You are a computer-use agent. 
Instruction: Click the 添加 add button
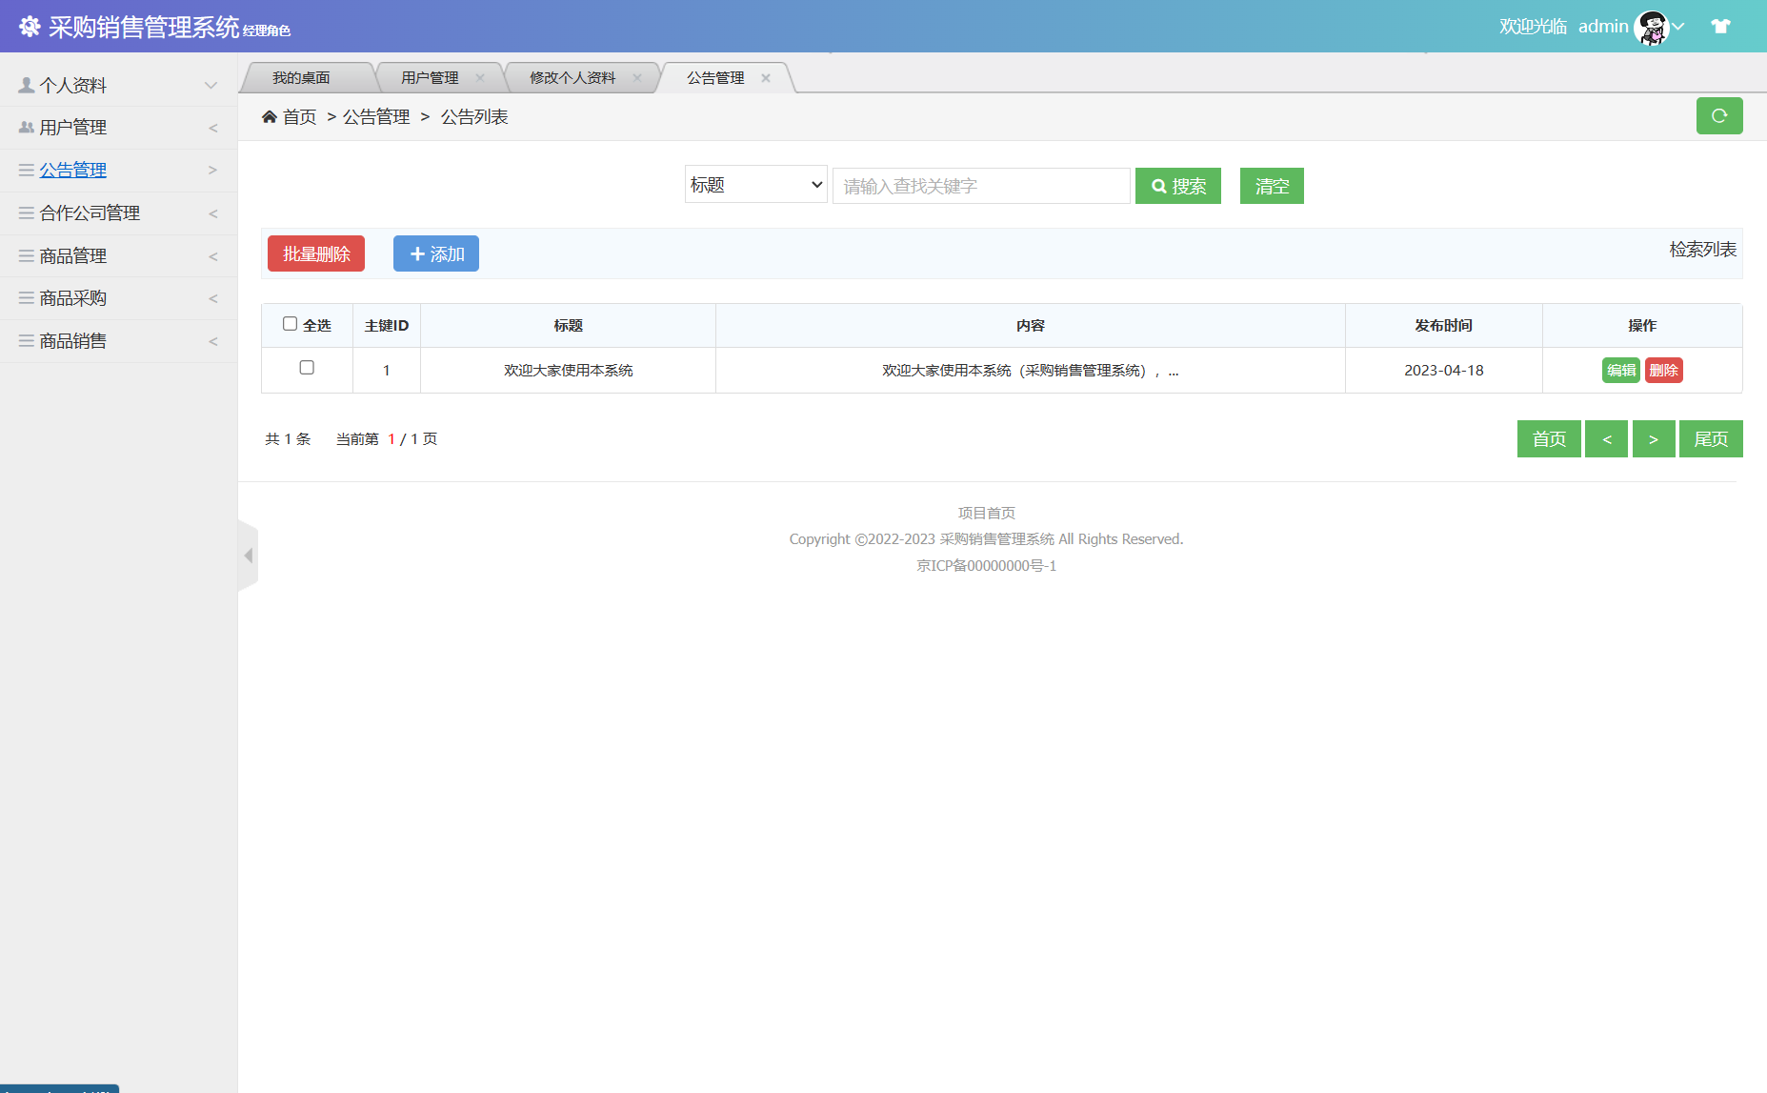coord(435,253)
